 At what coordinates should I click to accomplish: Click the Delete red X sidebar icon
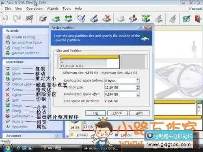(x=8, y=95)
